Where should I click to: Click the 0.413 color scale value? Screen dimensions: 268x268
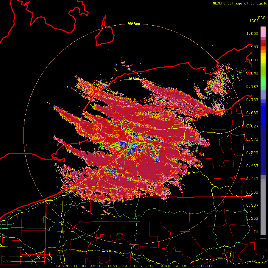[252, 179]
